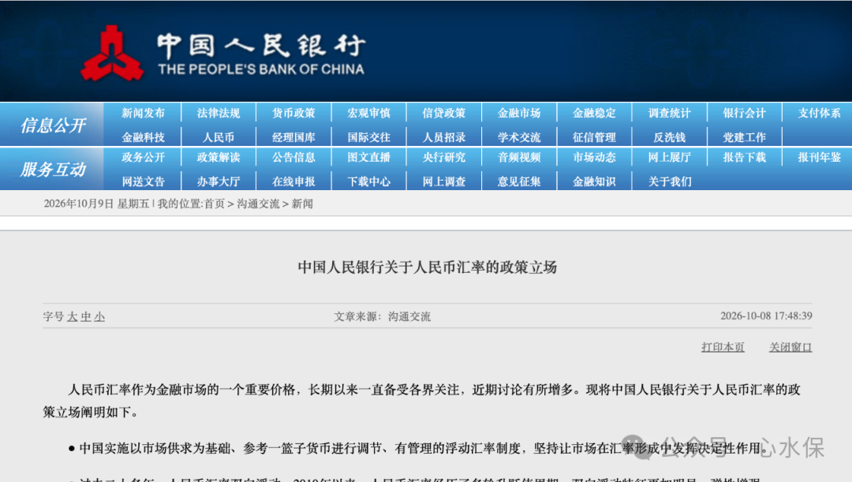852x482 pixels.
Task: Visit 下载中心 page
Action: pos(369,181)
